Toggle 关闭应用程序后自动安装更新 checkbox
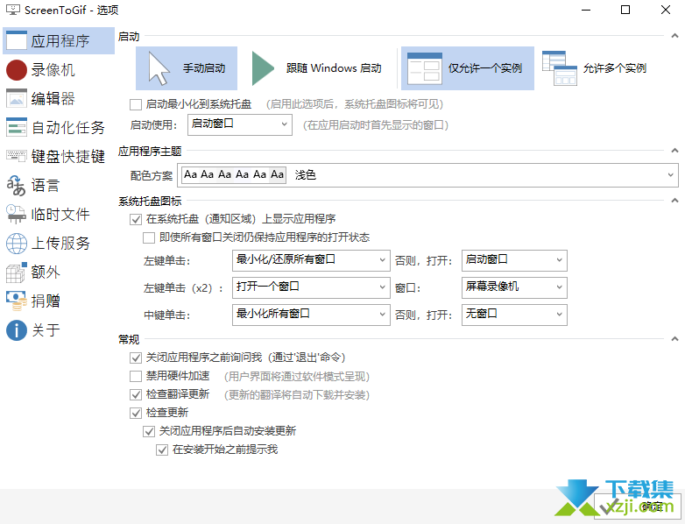 click(149, 431)
